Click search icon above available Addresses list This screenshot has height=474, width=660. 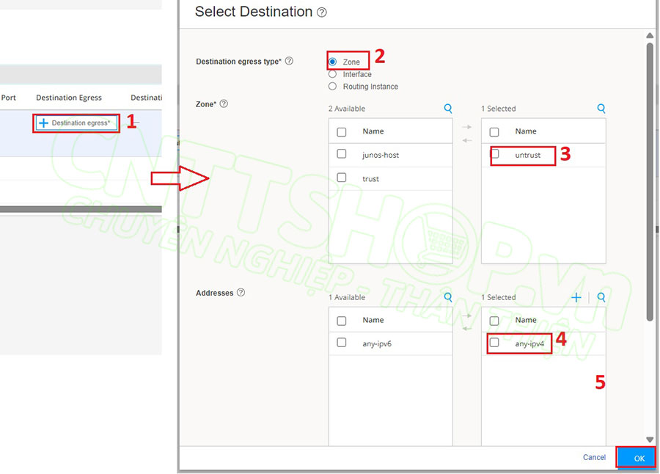coord(448,297)
